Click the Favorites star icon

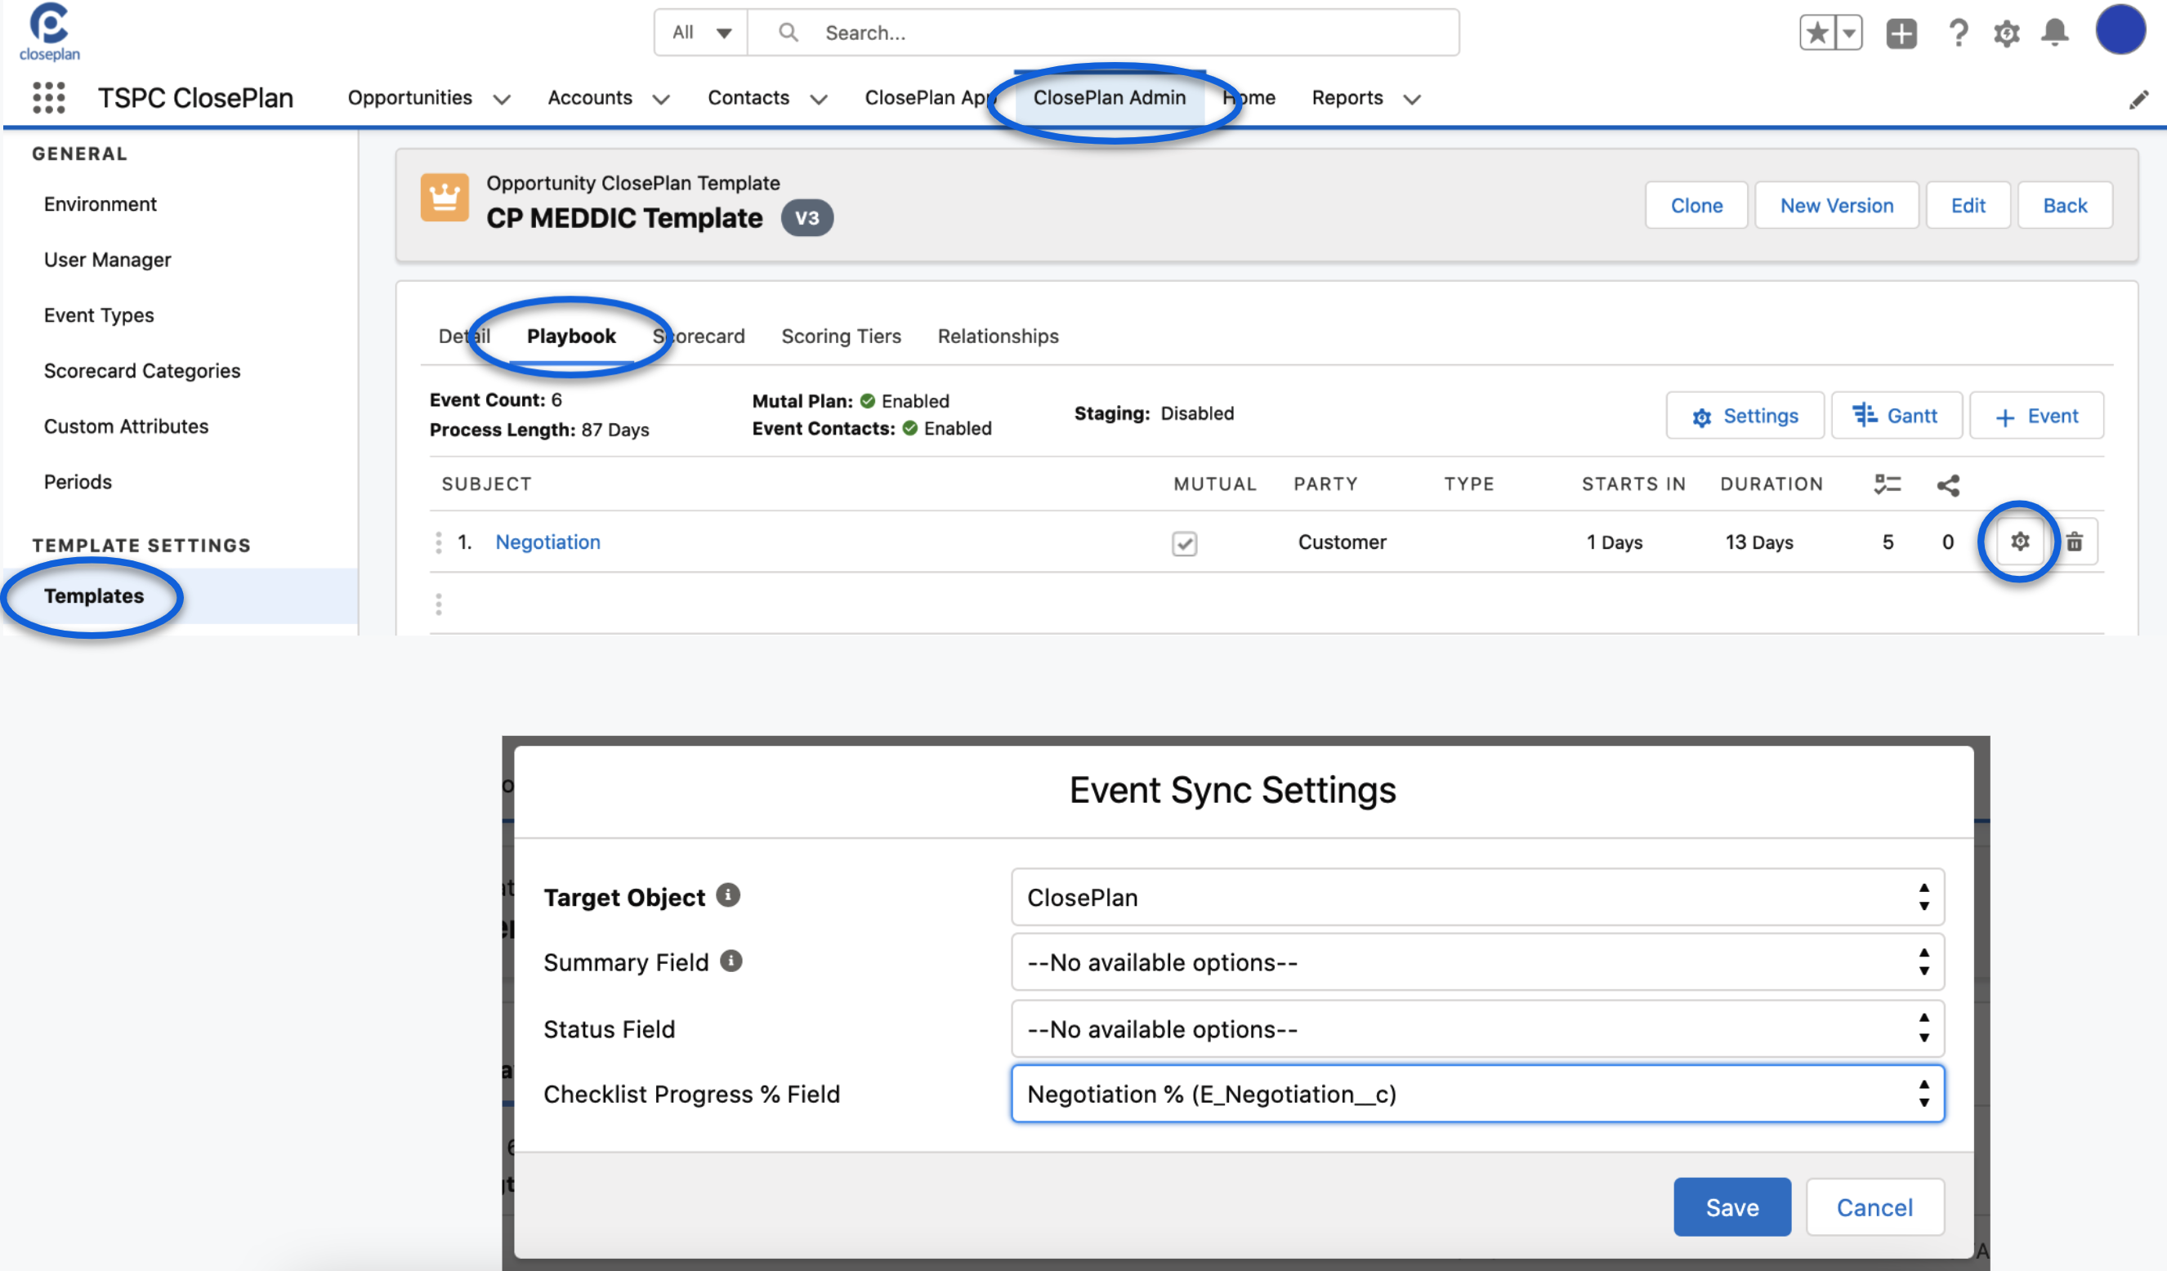tap(1817, 33)
